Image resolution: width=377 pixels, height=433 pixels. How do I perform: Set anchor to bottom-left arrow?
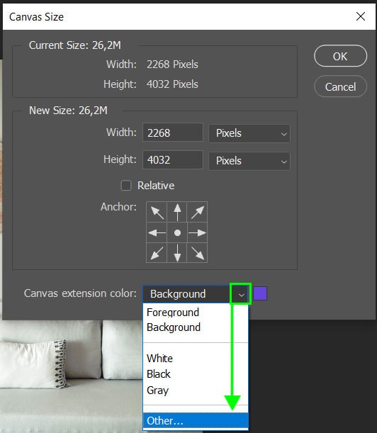tap(157, 253)
